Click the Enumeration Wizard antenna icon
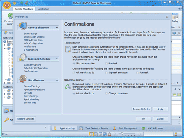 (x=11, y=16)
